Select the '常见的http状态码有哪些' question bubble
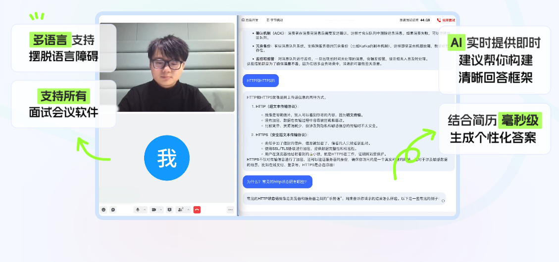The height and width of the screenshot is (262, 559). [277, 182]
